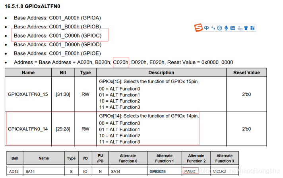
Task: Click the heading '16.5.1.8 GPIOxALTFN0'
Action: pyautogui.click(x=32, y=6)
